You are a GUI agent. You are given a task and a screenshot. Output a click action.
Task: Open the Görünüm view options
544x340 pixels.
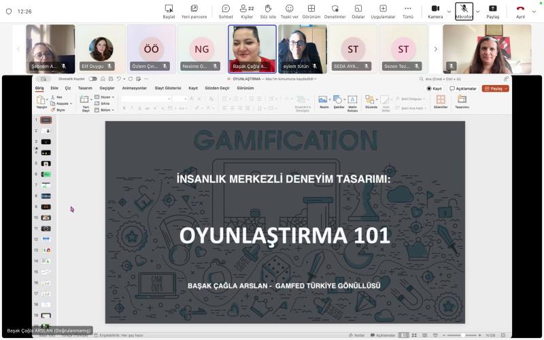click(311, 11)
